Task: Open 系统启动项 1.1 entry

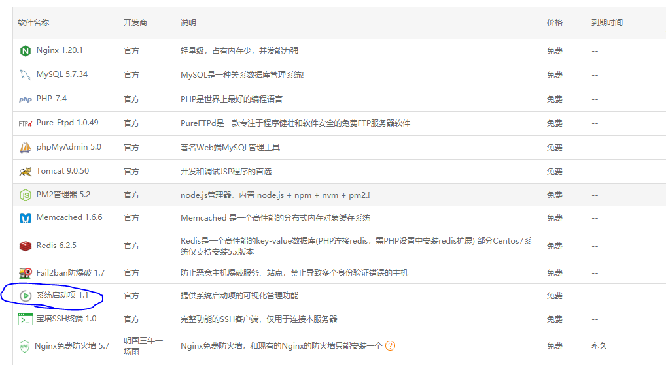Action: point(62,294)
